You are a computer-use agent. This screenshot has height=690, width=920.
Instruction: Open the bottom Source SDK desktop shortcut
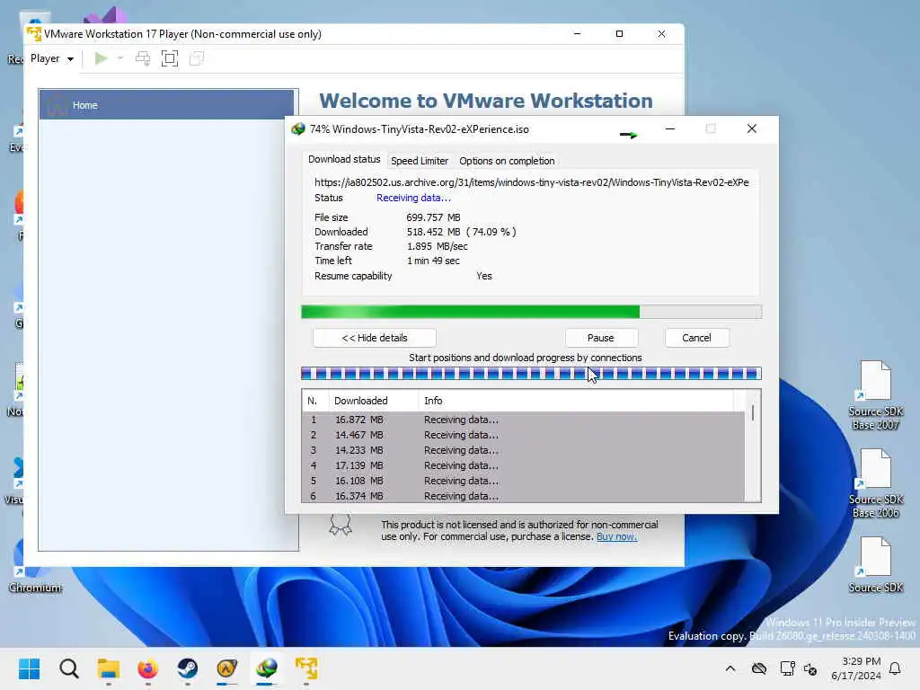point(875,564)
